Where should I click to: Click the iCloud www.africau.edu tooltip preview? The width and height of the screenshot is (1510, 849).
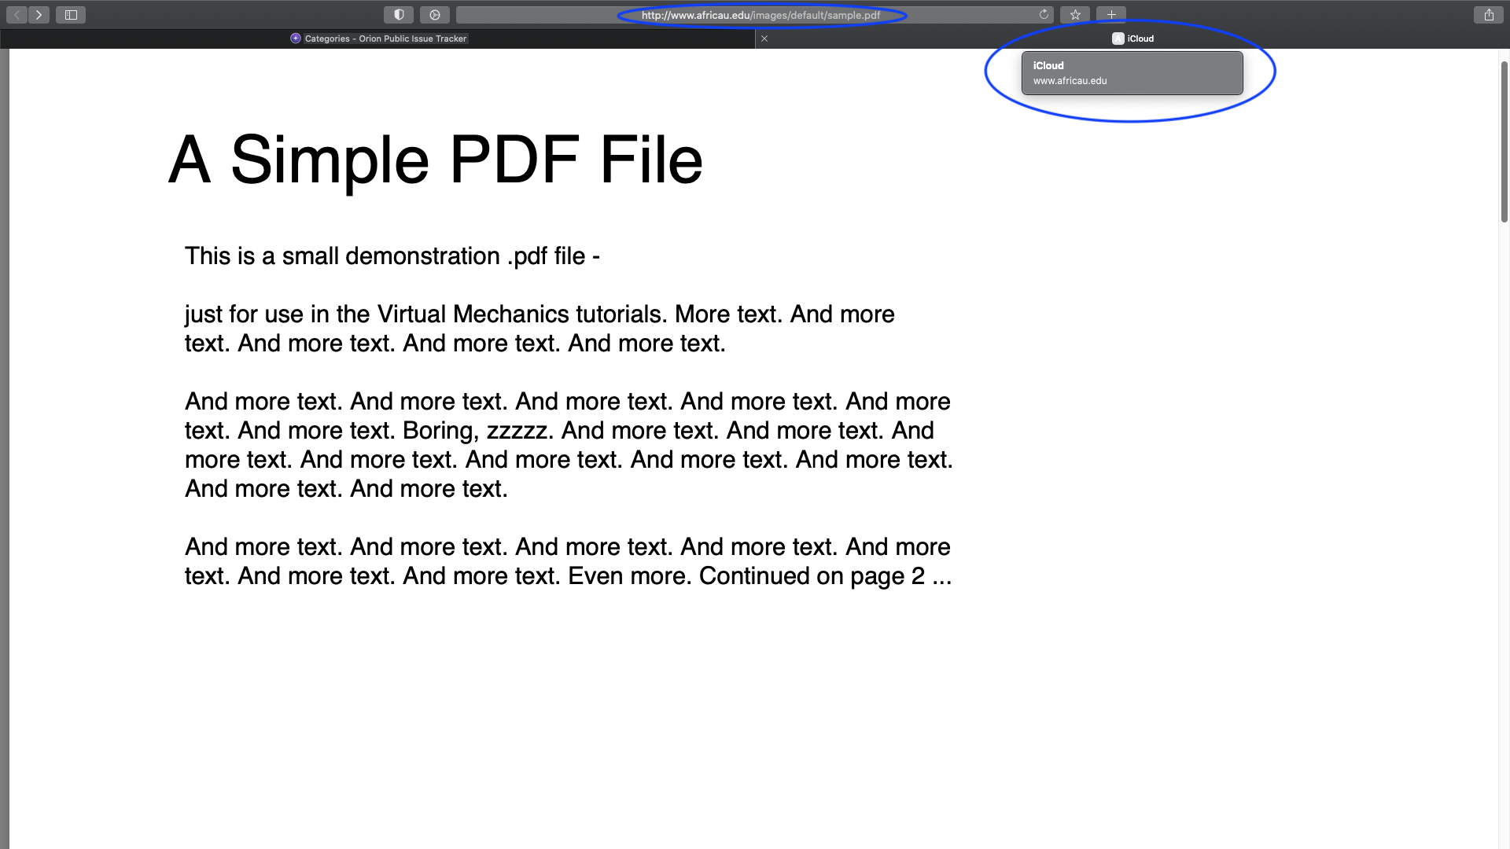[1132, 73]
